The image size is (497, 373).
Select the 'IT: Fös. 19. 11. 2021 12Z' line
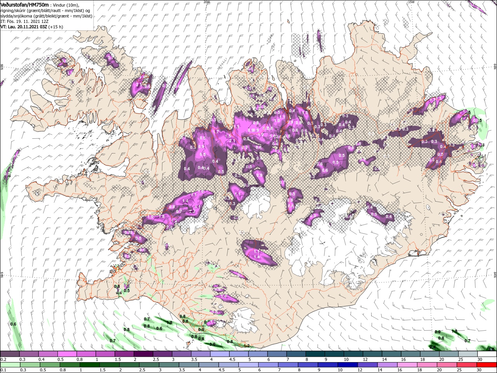(x=24, y=22)
